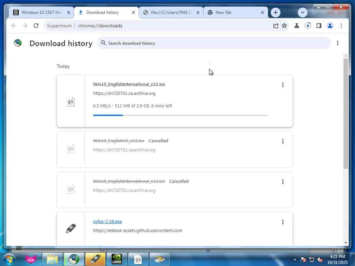Bookmark this page with the star icon

coord(284,26)
